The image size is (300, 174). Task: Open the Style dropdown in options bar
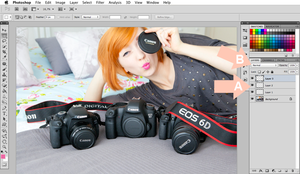click(91, 17)
